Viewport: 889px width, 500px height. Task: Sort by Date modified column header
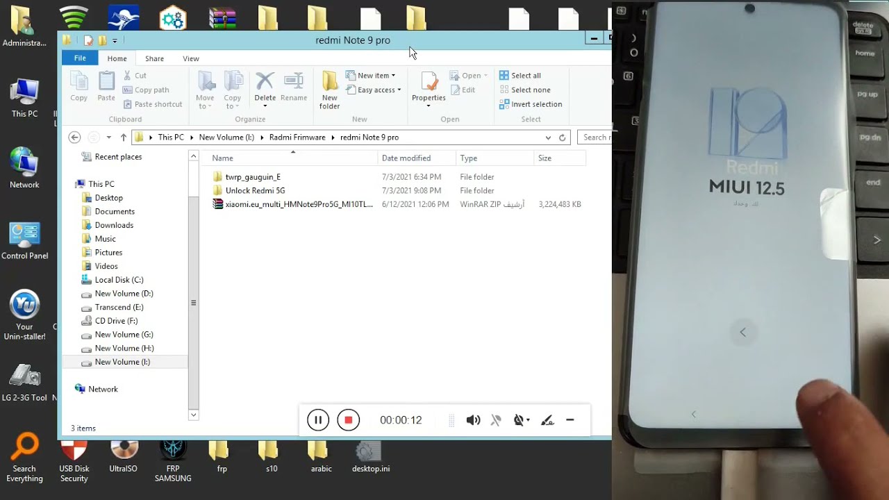tap(417, 158)
